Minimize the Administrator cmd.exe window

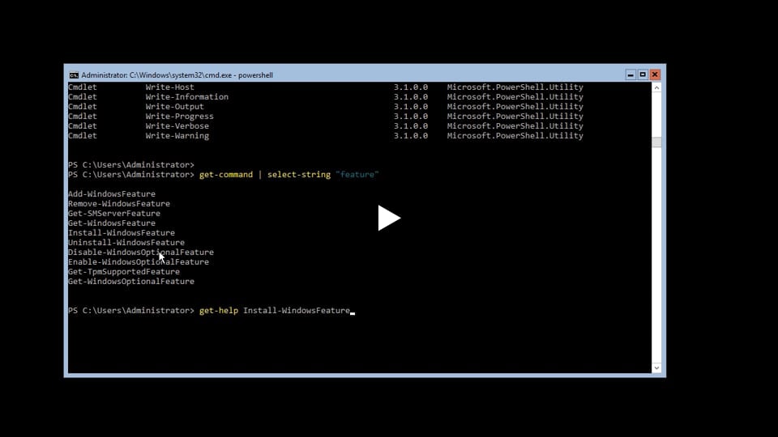[x=630, y=74]
